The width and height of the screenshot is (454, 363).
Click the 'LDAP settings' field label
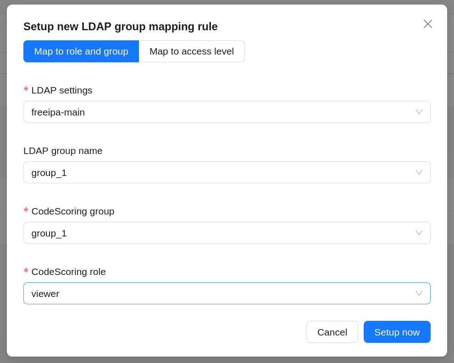click(61, 90)
